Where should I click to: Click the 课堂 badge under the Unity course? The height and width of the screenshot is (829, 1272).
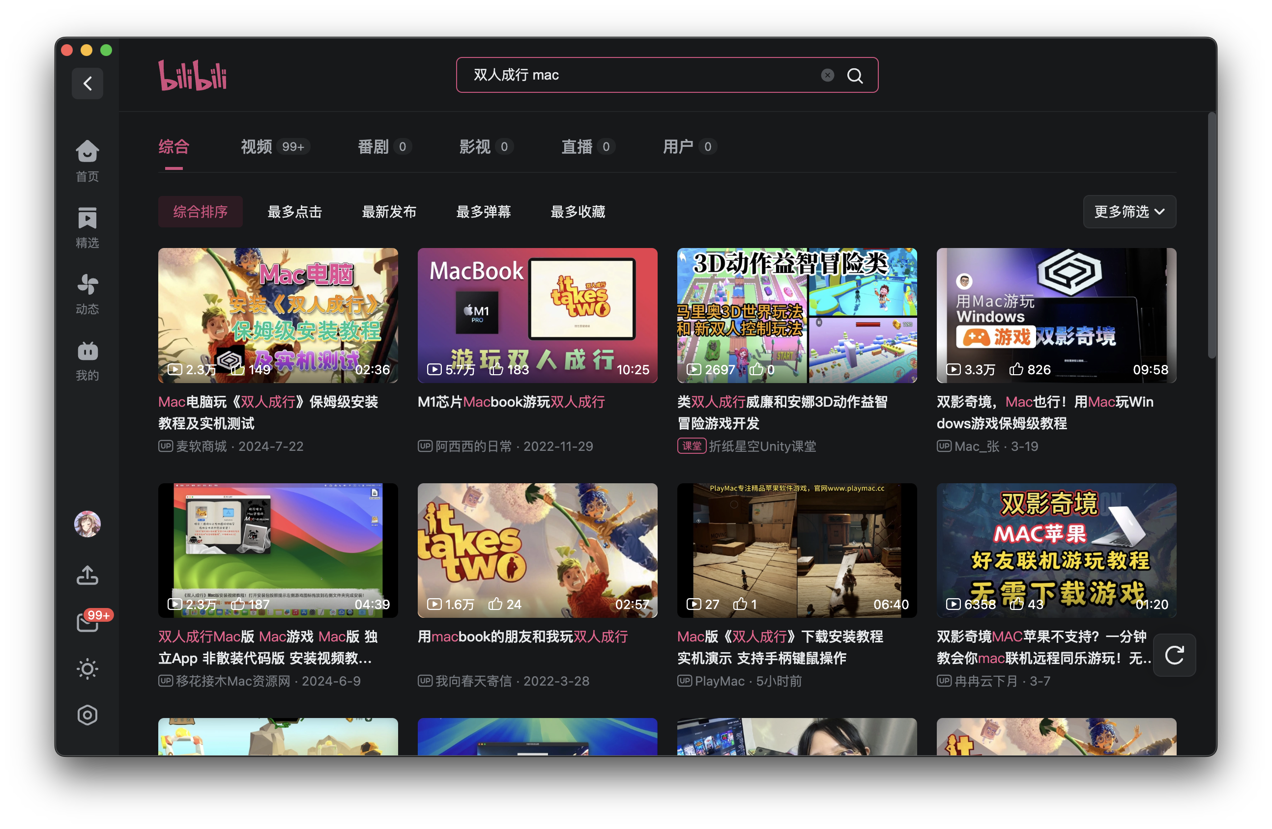[x=692, y=445]
